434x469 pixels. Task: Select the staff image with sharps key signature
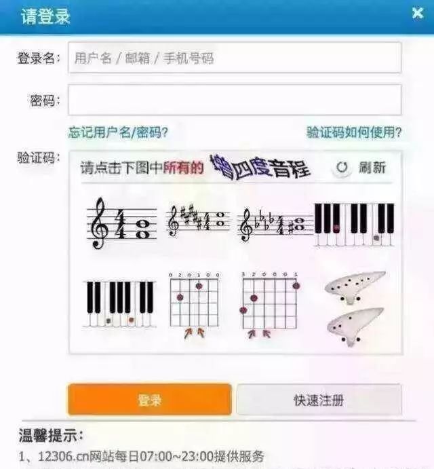pos(198,221)
